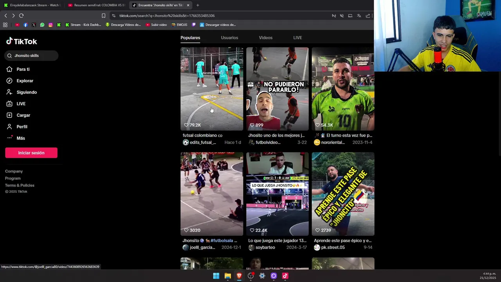This screenshot has width=501, height=282.
Task: Open the video thumbnail with 3020 likes
Action: click(x=212, y=194)
